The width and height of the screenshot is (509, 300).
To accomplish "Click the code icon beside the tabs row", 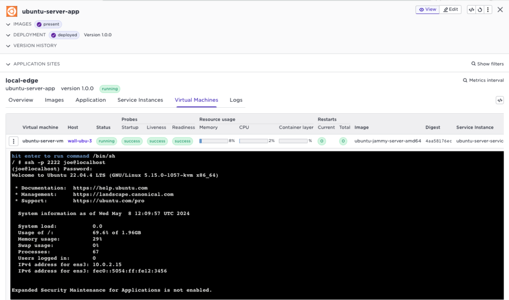I will [x=500, y=100].
